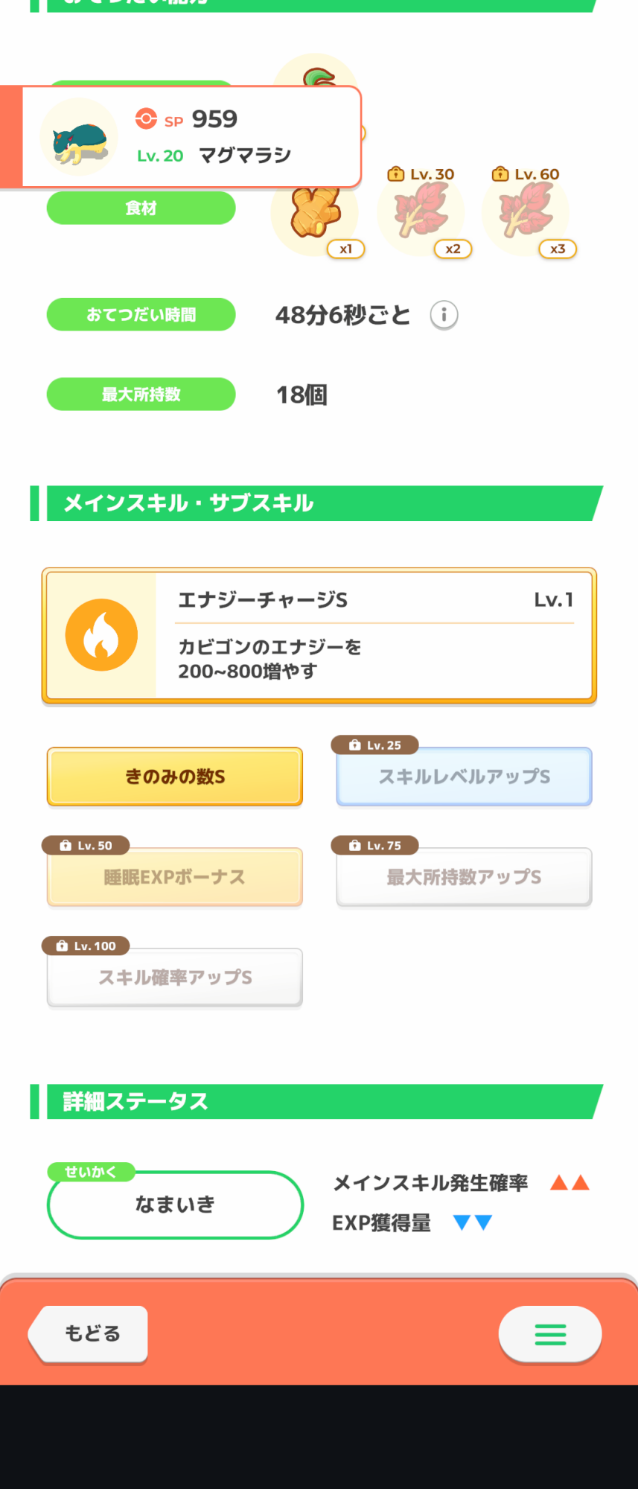The width and height of the screenshot is (638, 1489).
Task: Tap the flame main skill icon
Action: pos(101,635)
